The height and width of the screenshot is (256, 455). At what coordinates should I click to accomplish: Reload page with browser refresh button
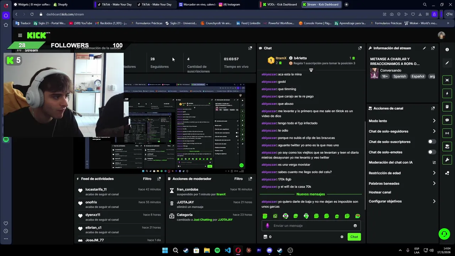(32, 14)
